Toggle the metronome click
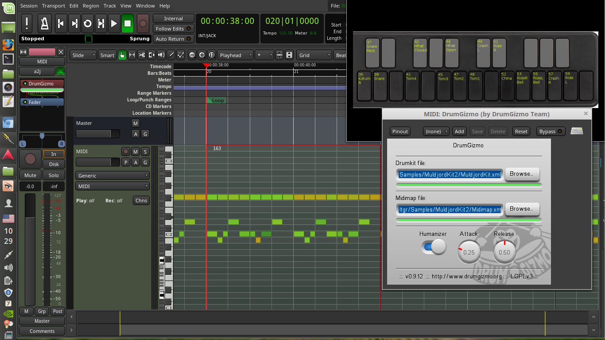This screenshot has width=605, height=340. point(45,23)
